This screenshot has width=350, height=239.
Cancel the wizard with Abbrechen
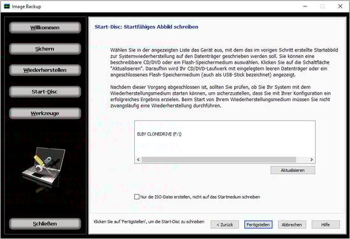tap(291, 224)
